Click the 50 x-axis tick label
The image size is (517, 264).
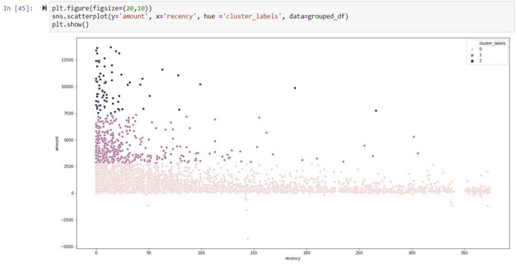point(149,253)
